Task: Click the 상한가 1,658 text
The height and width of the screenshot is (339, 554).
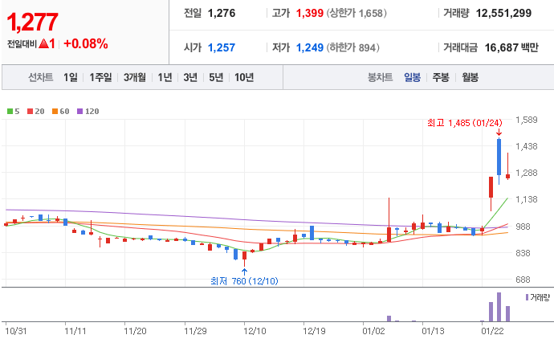Action: pos(356,14)
